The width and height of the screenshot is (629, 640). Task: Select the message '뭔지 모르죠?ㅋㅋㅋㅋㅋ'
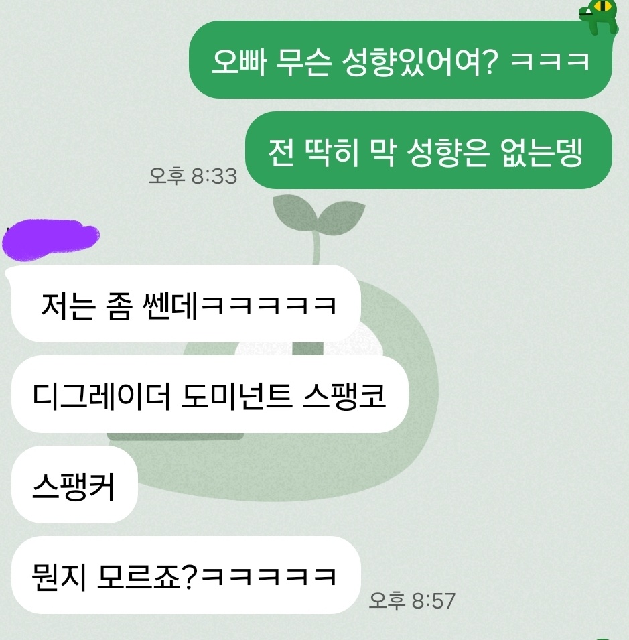click(186, 575)
